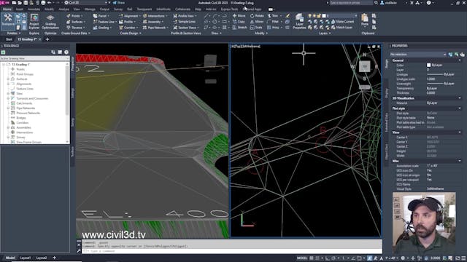The image size is (467, 262).
Task: Click the search keyword input field
Action: click(351, 3)
